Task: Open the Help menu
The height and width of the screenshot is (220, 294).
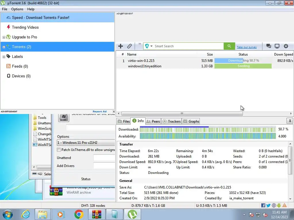Action: (x=31, y=9)
